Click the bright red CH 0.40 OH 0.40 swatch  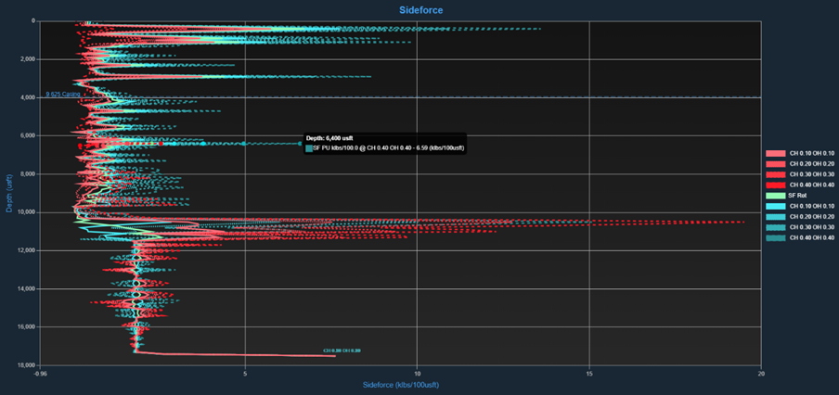tap(775, 185)
